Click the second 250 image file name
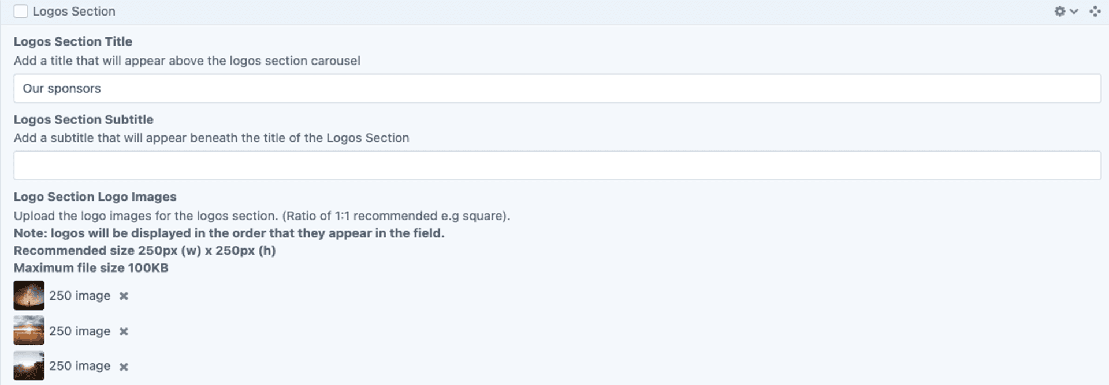Image resolution: width=1109 pixels, height=385 pixels. coord(80,331)
